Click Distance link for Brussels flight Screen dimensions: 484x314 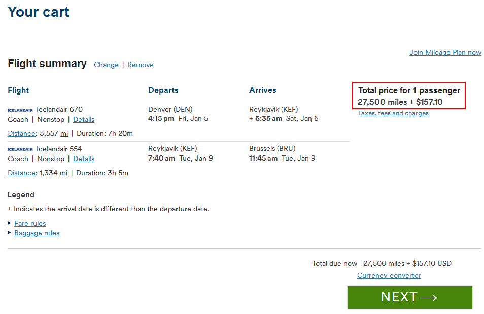click(x=22, y=173)
